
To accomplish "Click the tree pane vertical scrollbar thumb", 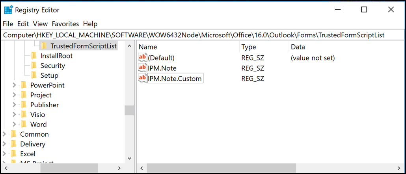I will coord(129,110).
